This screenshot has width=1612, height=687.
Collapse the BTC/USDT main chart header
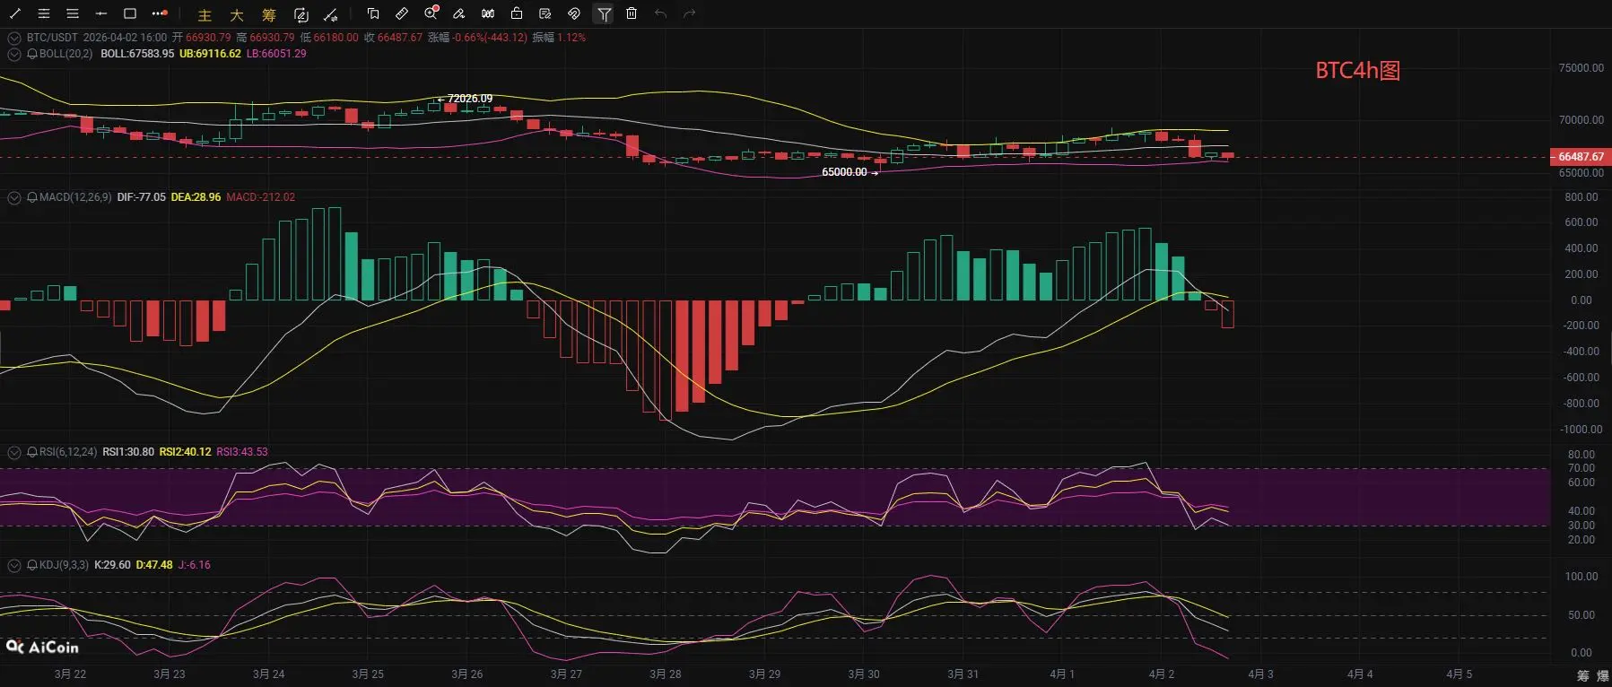click(13, 38)
